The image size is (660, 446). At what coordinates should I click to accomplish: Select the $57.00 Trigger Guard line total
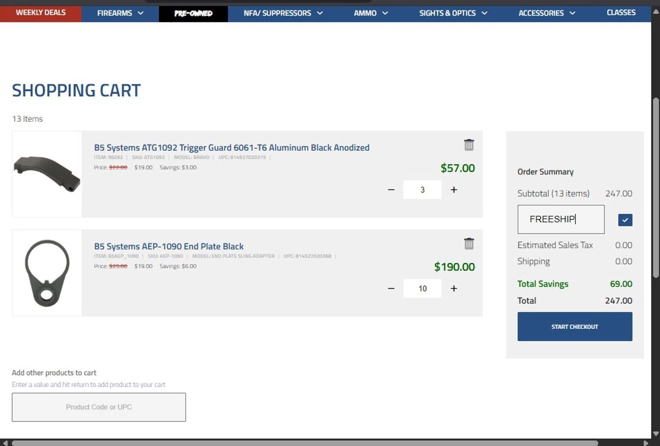[x=458, y=168]
